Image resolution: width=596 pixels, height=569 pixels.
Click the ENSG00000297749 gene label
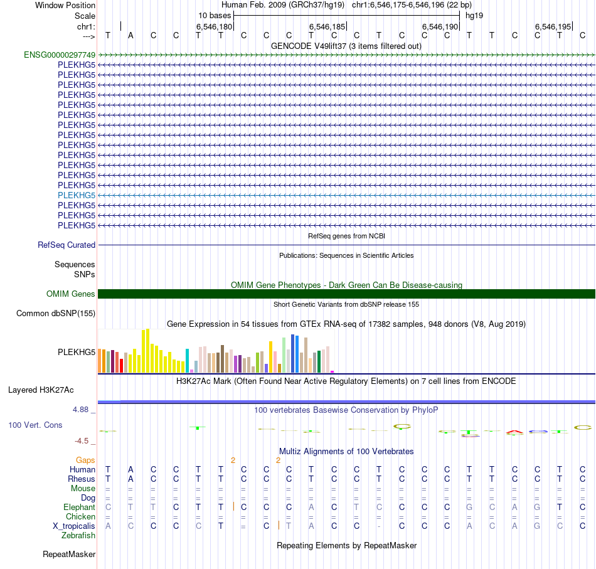click(60, 55)
